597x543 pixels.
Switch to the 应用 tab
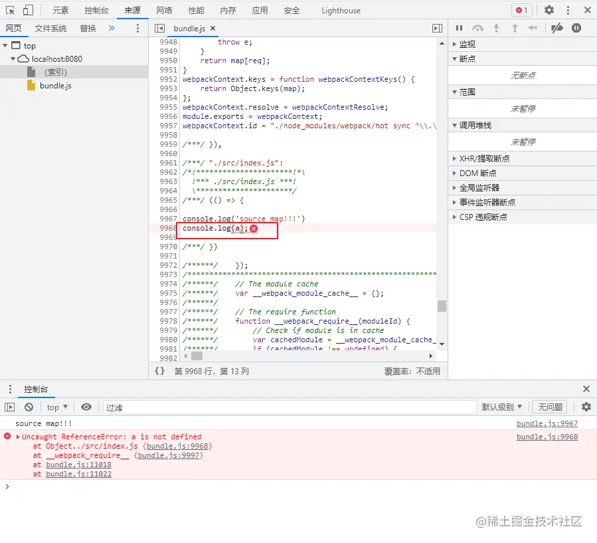click(x=260, y=10)
